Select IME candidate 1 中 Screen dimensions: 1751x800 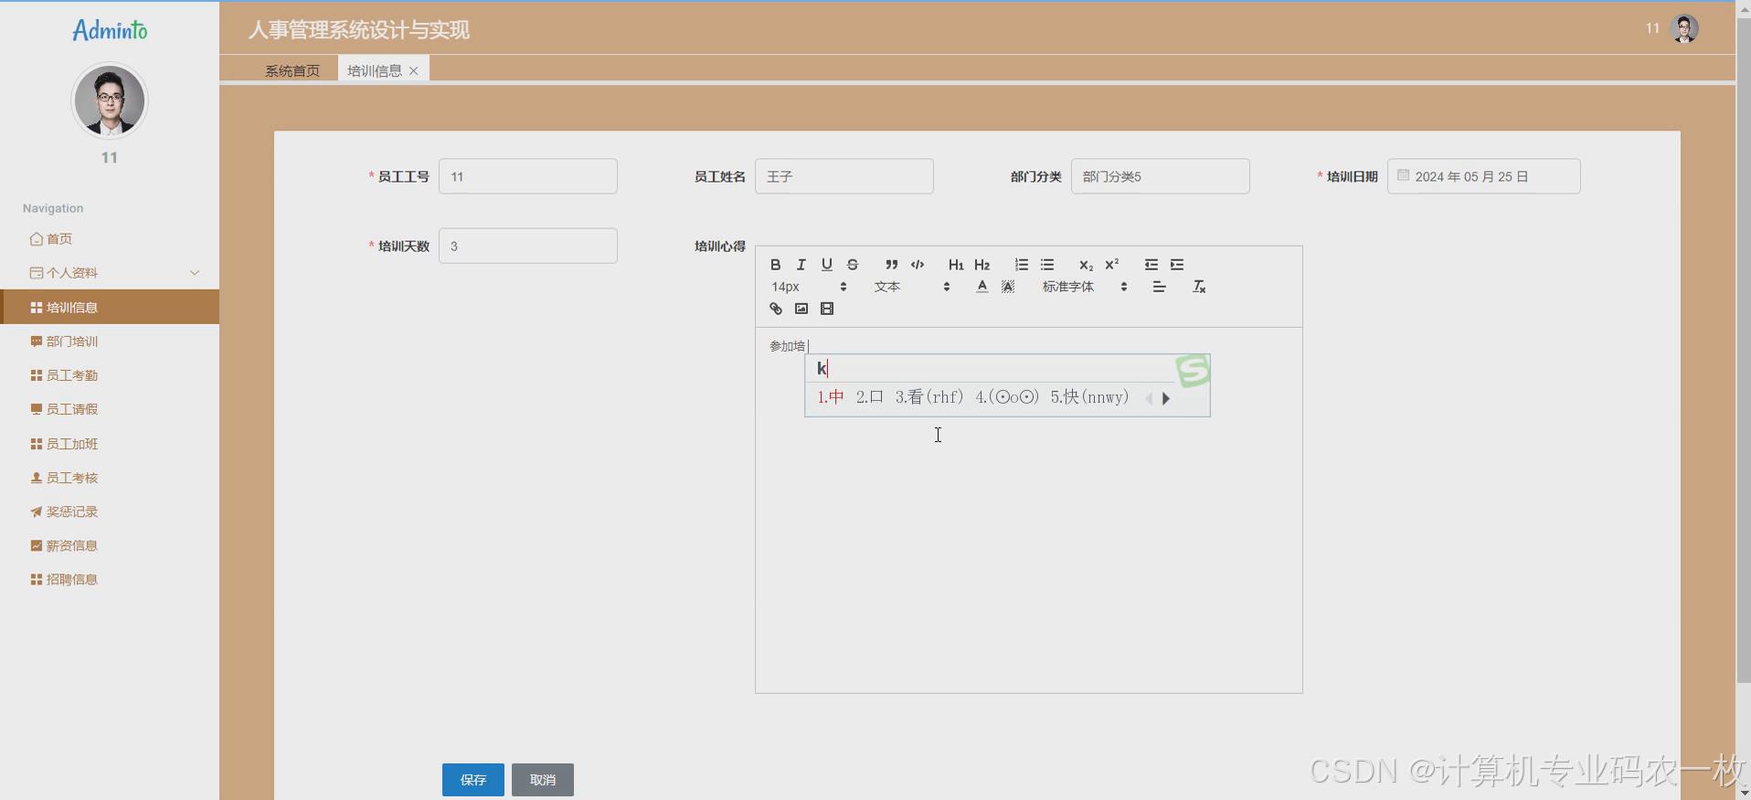(831, 397)
